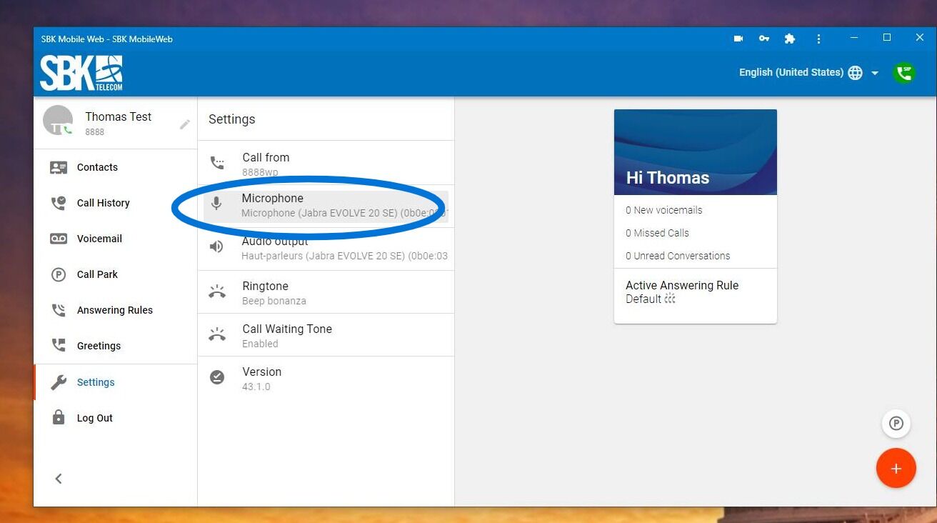Edit profile with the pencil icon
937x523 pixels.
point(184,124)
